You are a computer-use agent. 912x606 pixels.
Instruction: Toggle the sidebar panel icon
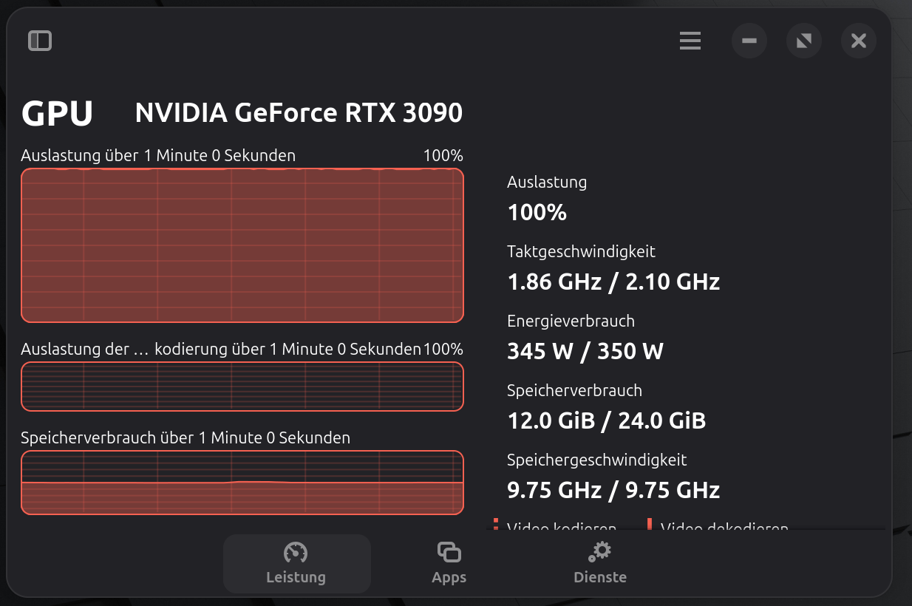[x=40, y=41]
